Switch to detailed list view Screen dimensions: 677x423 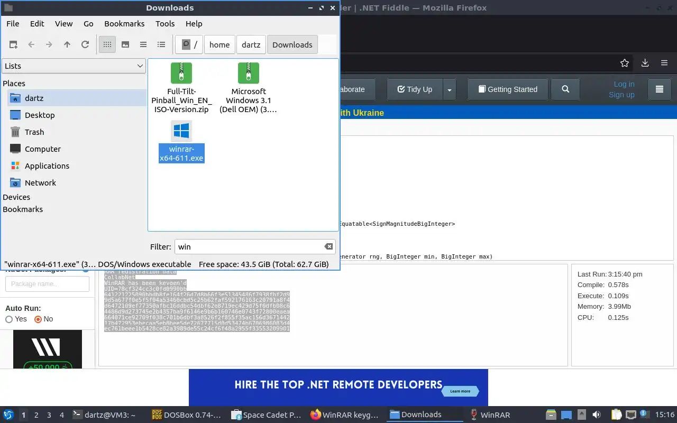pyautogui.click(x=161, y=45)
